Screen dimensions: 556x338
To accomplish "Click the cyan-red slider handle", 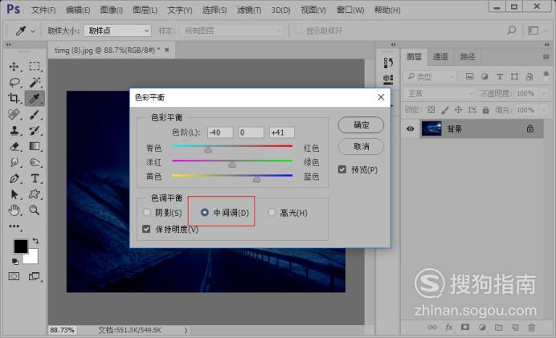I will [x=208, y=150].
